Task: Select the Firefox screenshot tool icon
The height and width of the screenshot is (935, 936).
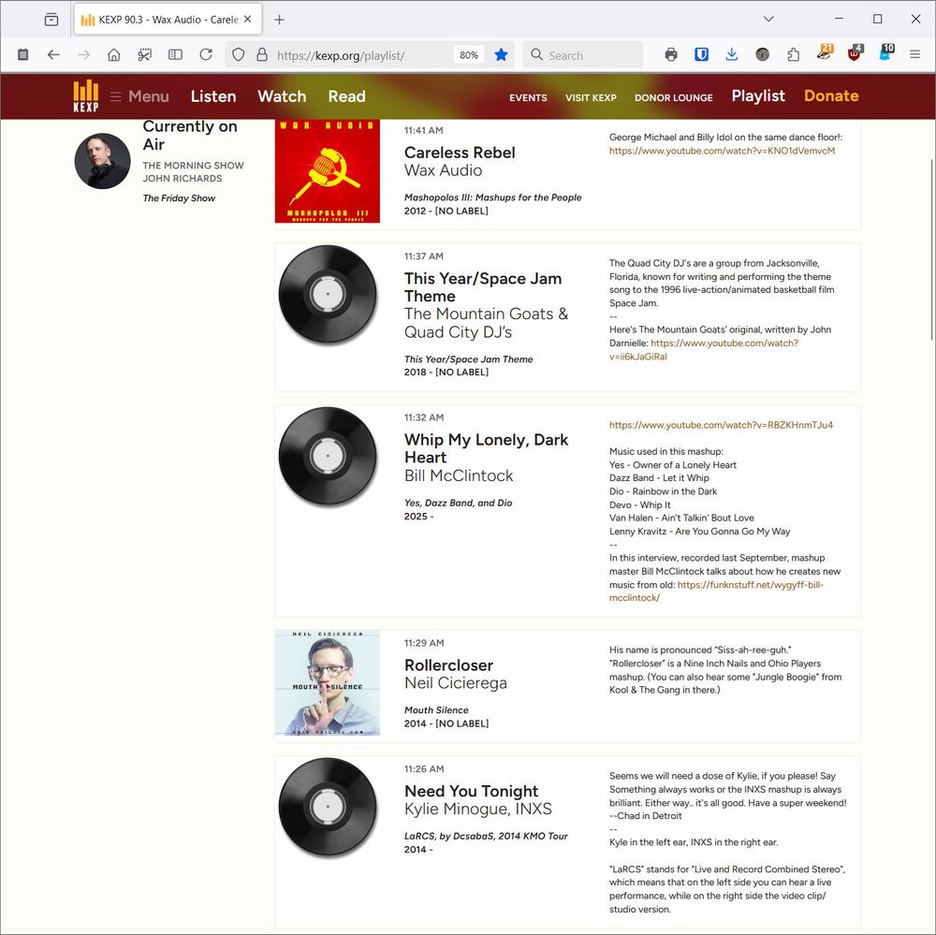Action: (145, 54)
